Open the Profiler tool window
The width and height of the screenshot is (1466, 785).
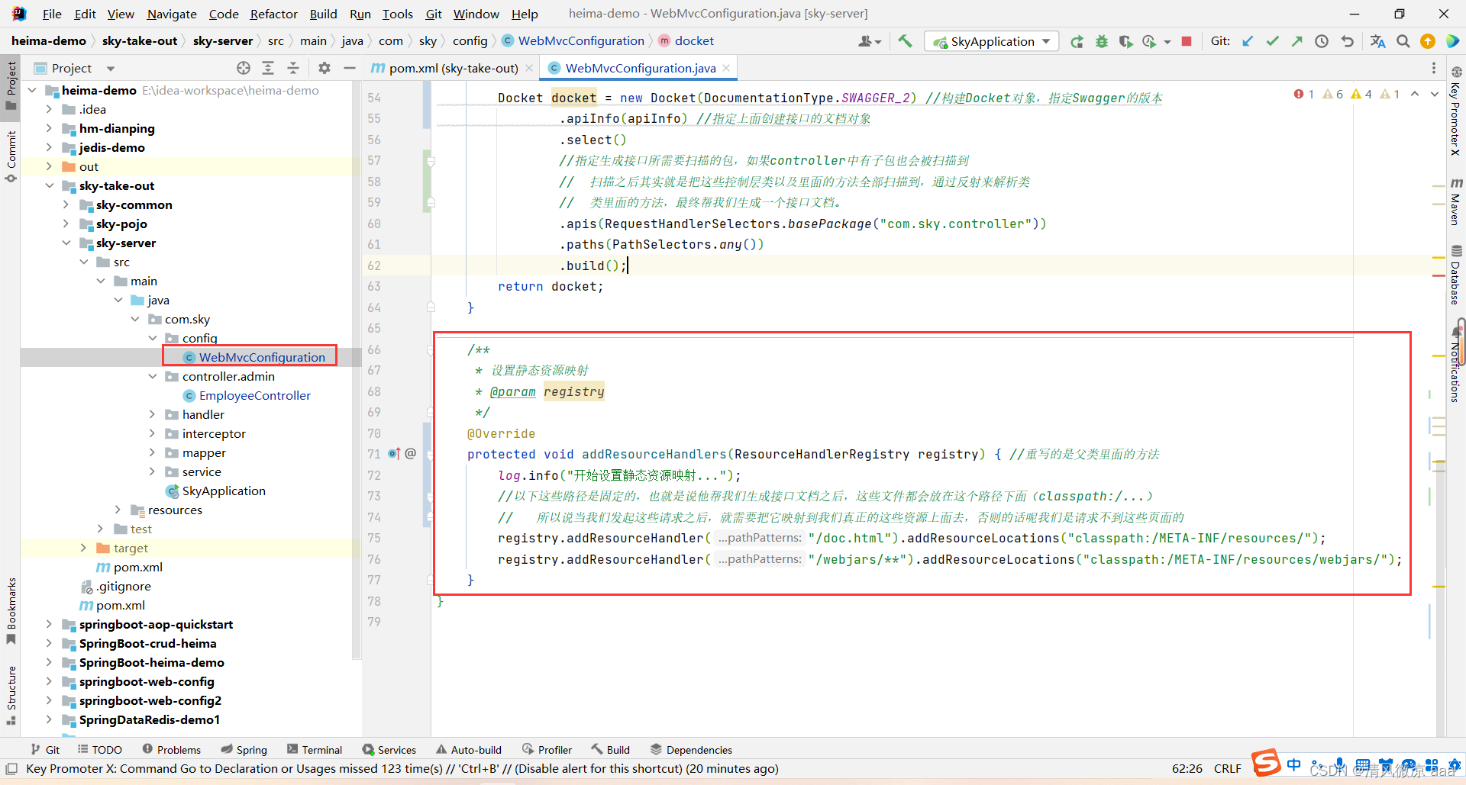point(547,750)
